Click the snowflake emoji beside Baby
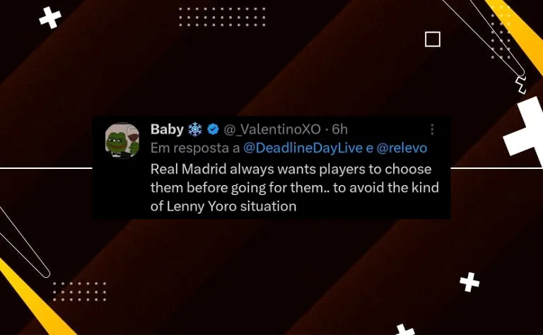Image resolution: width=543 pixels, height=335 pixels. pyautogui.click(x=195, y=129)
